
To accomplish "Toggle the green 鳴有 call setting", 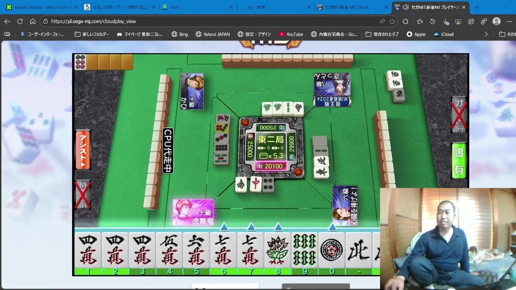I will [x=459, y=161].
